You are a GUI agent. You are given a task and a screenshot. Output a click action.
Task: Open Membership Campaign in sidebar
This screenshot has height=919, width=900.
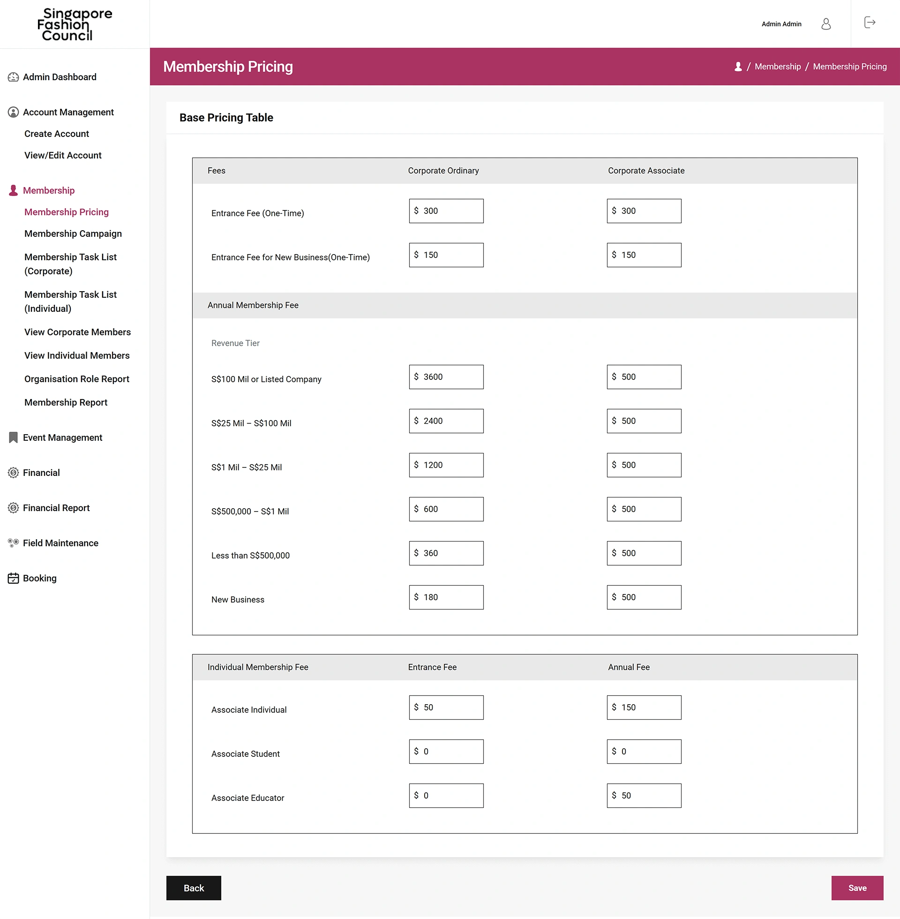click(73, 234)
